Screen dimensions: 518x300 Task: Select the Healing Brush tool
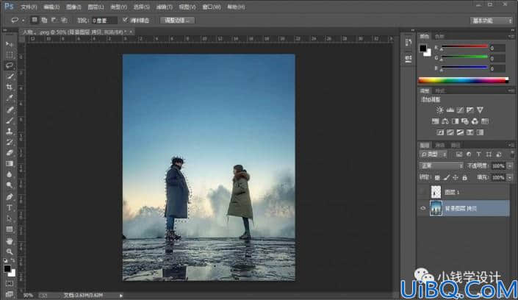(x=10, y=110)
